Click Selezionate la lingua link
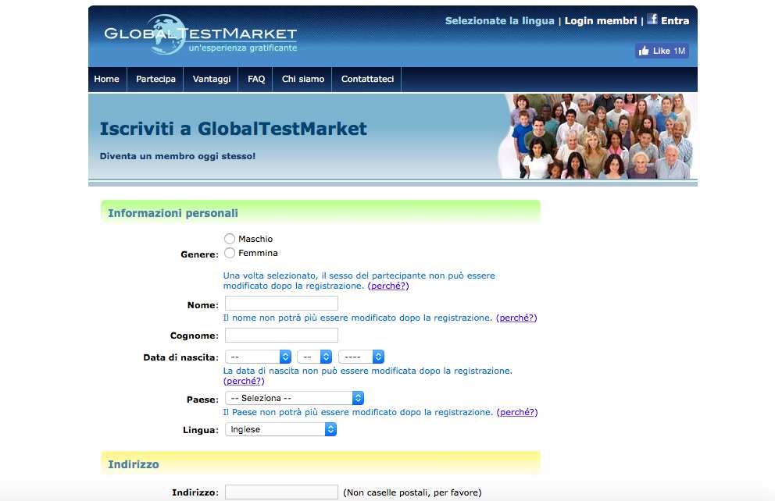775x501 pixels. 500,21
